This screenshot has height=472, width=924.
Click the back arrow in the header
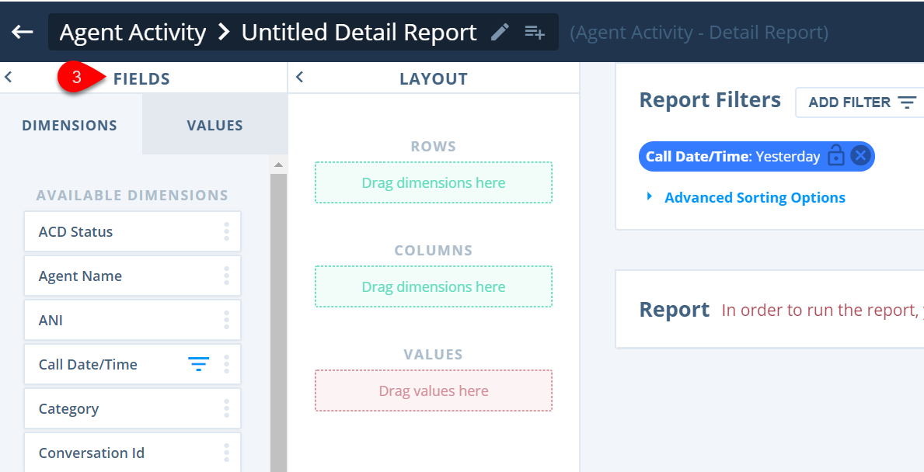pyautogui.click(x=23, y=32)
